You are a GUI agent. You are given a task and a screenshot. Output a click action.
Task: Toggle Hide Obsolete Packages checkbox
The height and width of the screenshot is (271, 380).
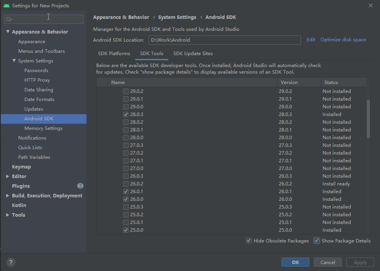[249, 241]
